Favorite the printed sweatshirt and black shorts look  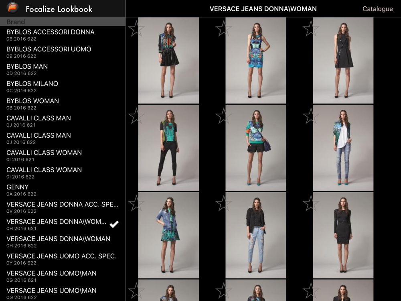[x=223, y=116]
